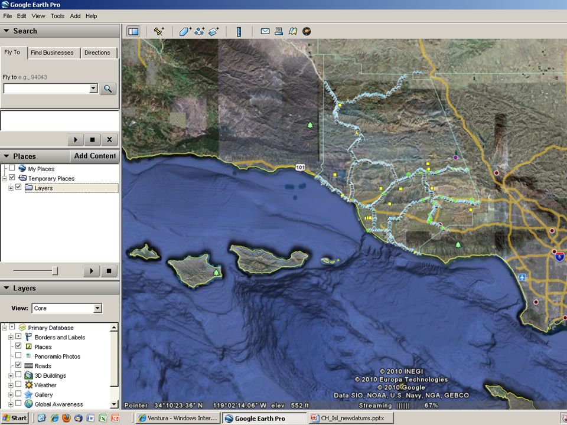Click the Add Content button
Screen dimensions: 567x425
94,156
